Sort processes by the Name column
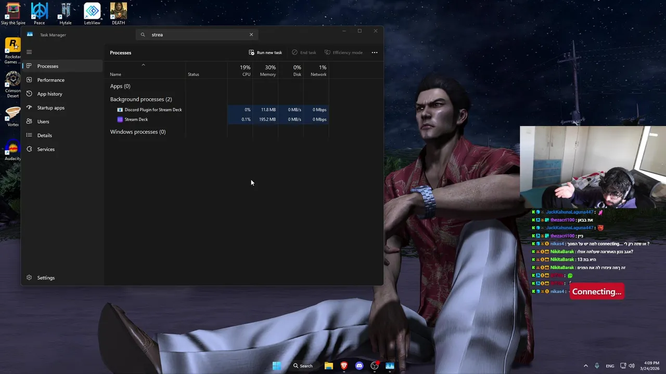666x374 pixels. click(116, 74)
